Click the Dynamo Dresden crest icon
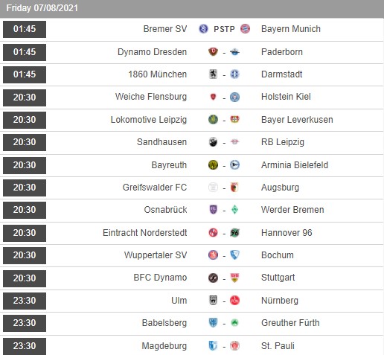The height and width of the screenshot is (355, 384). [213, 52]
